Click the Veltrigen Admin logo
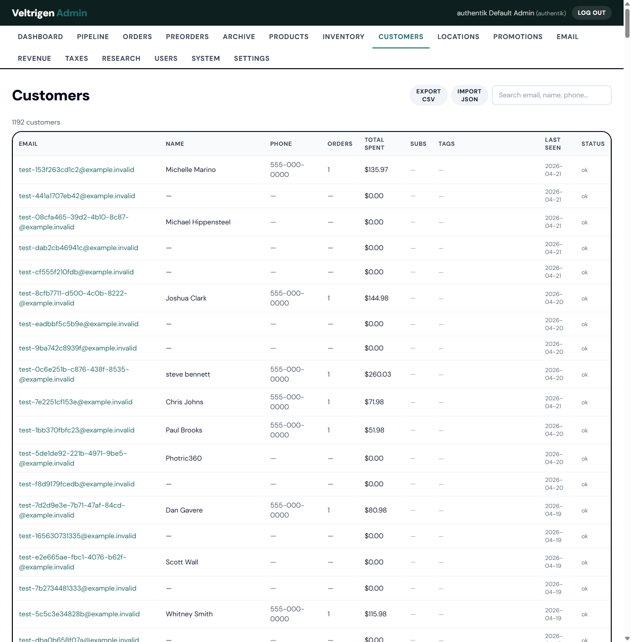This screenshot has height=642, width=631. [x=49, y=13]
